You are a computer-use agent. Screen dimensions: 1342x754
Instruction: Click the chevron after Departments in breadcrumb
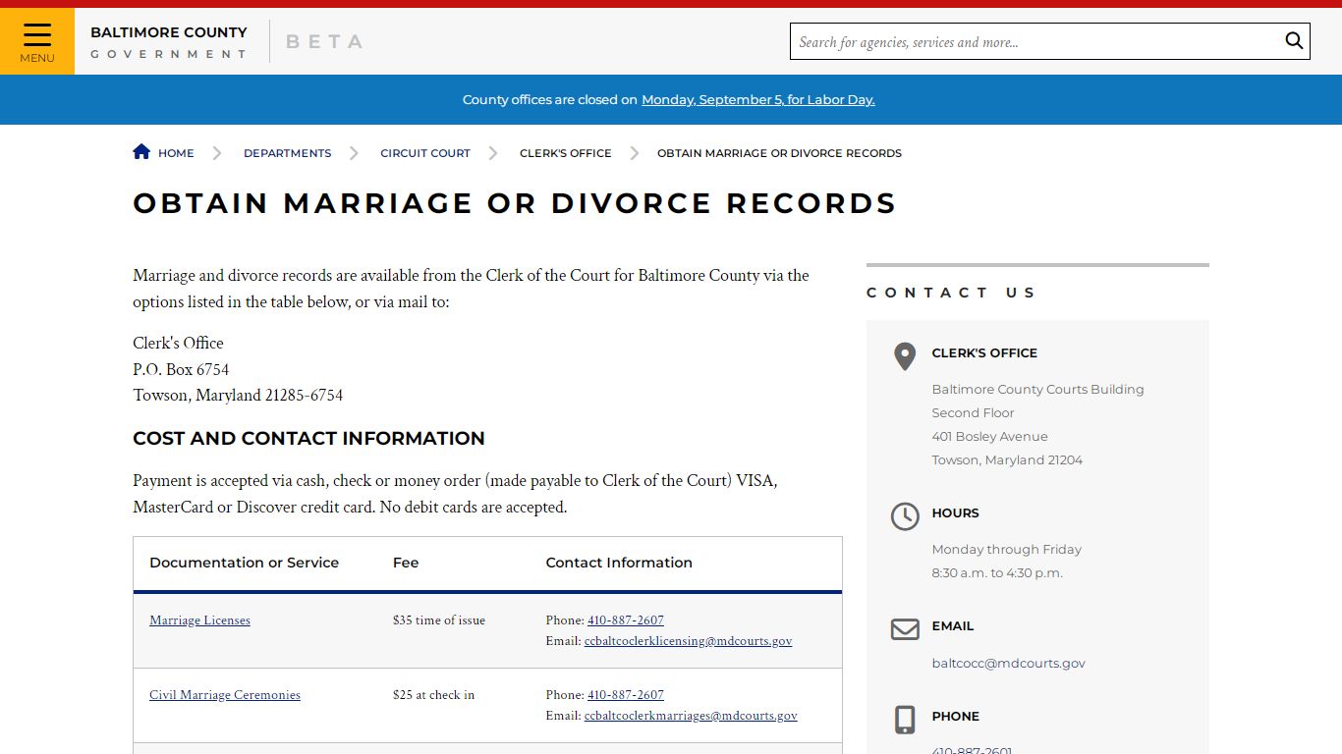355,153
